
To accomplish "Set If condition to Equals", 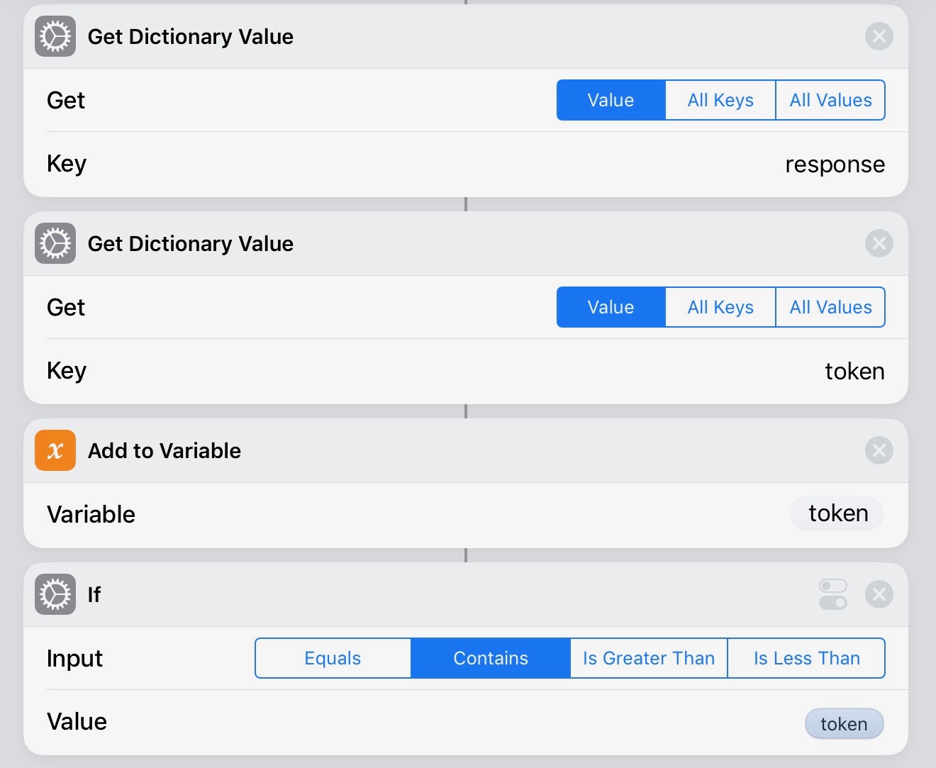I will [333, 658].
